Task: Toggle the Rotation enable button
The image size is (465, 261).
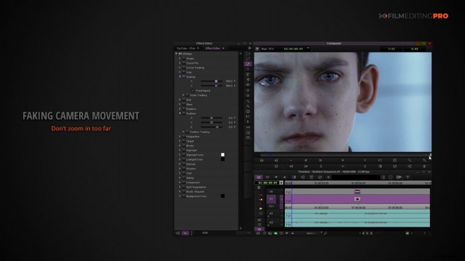Action: tap(184, 109)
